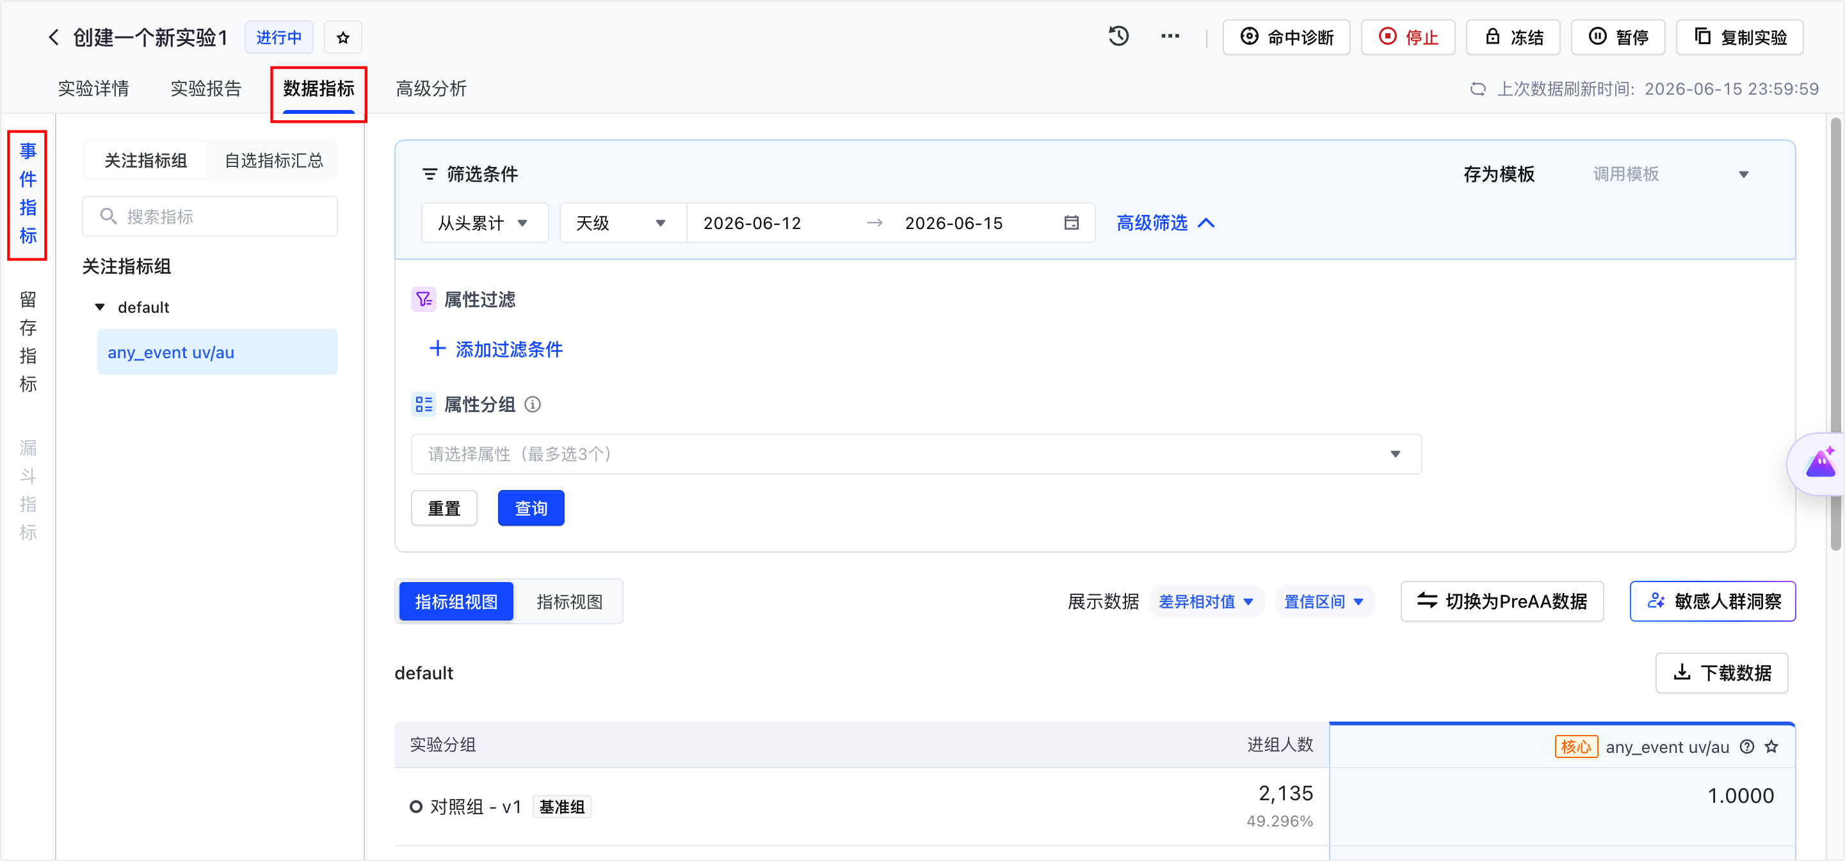
Task: Click the 复制实验 button
Action: [x=1740, y=37]
